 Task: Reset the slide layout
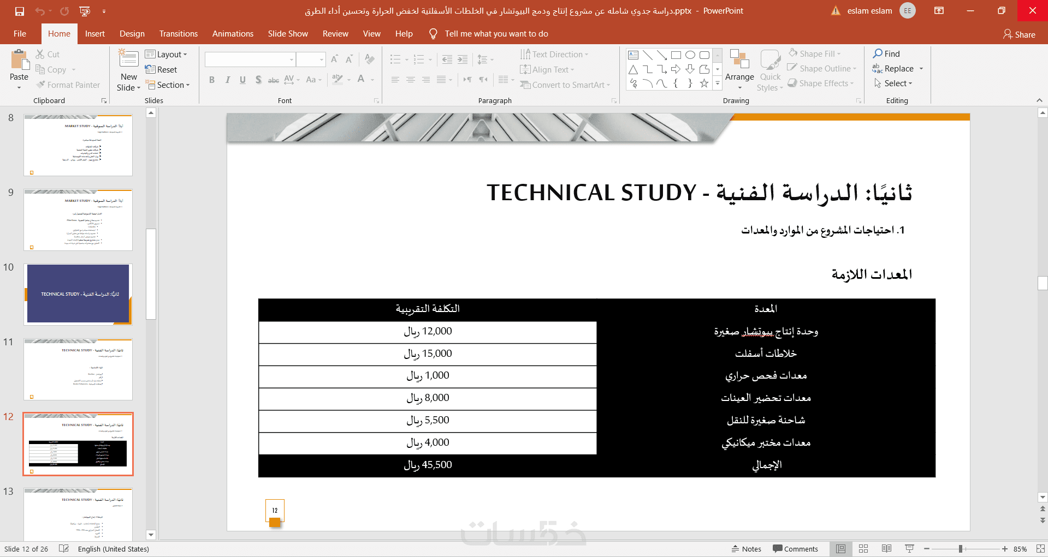161,69
